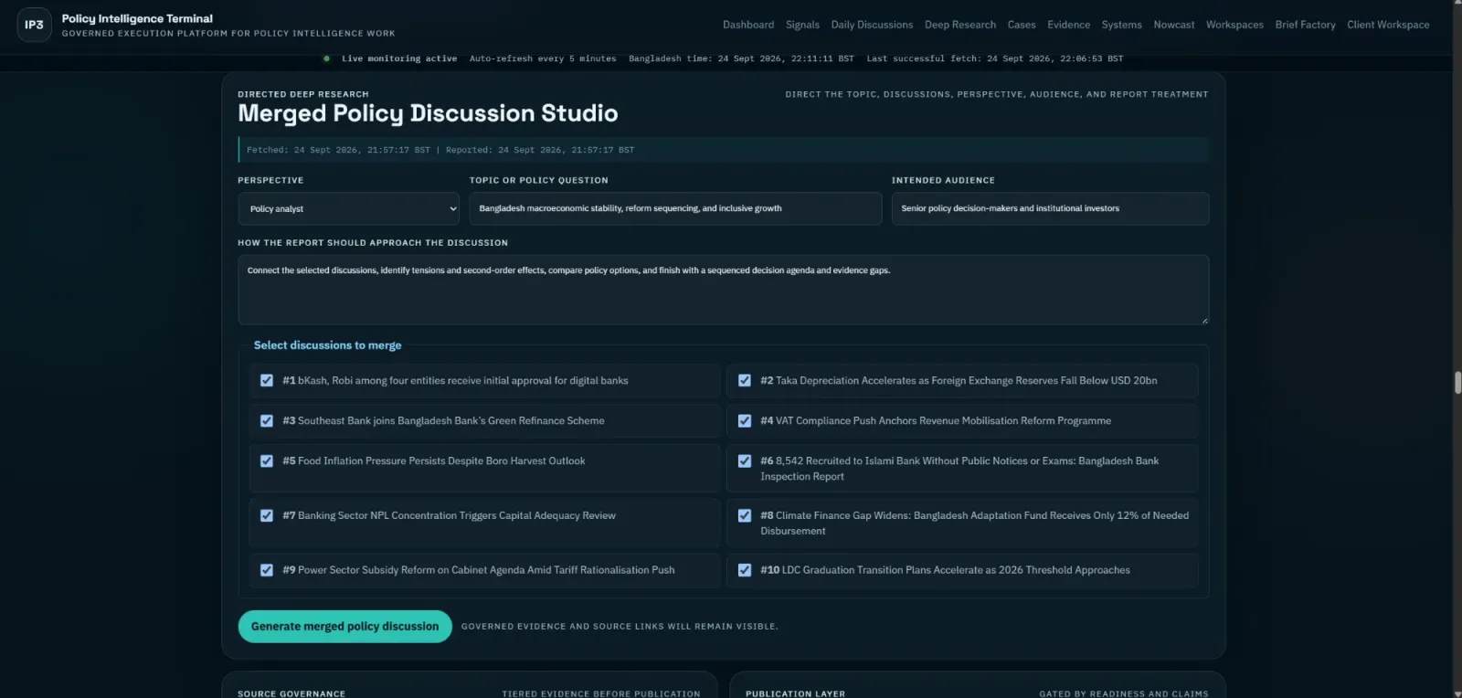The height and width of the screenshot is (698, 1462).
Task: Open the Dashboard nav item
Action: click(x=748, y=25)
